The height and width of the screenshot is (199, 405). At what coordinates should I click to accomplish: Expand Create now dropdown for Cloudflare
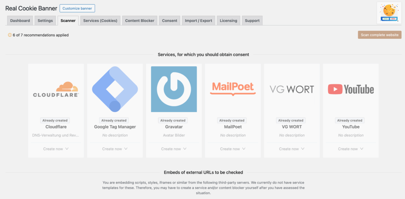click(x=56, y=149)
